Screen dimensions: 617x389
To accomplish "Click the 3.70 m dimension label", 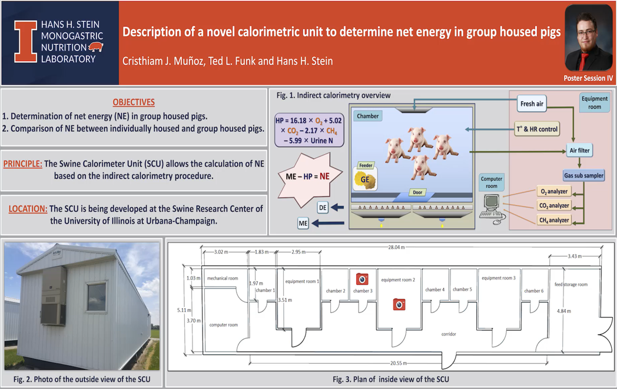I will [x=194, y=321].
